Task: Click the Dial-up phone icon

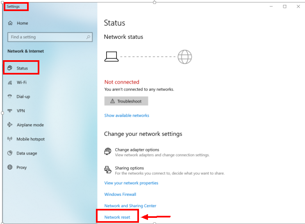Action: [x=10, y=97]
